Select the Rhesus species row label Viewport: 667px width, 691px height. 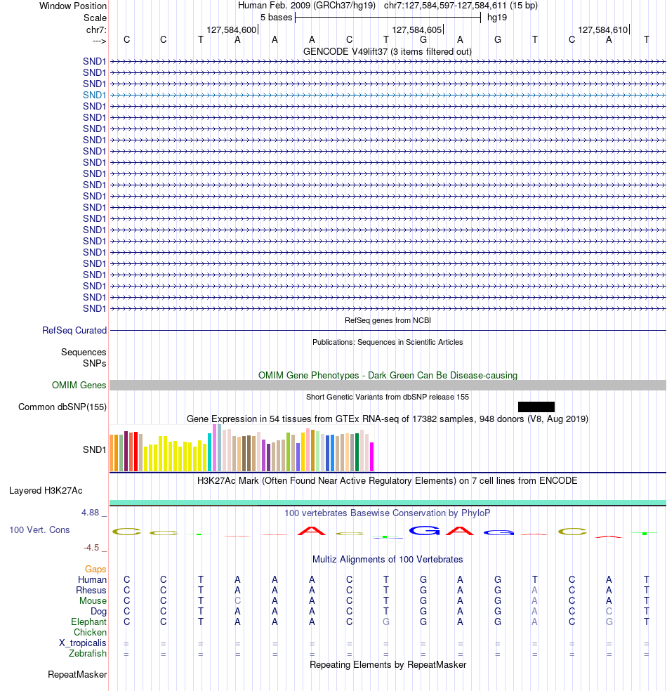coord(91,590)
